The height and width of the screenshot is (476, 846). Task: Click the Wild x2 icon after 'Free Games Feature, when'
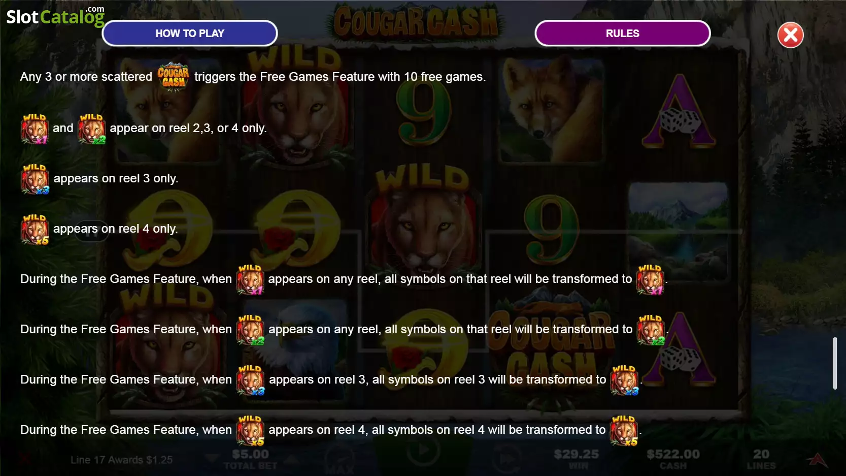coord(251,330)
